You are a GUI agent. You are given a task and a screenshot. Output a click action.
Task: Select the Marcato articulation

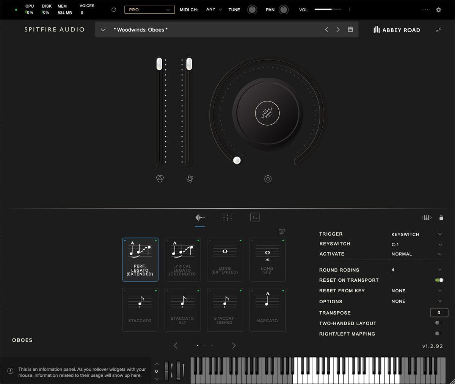(267, 309)
